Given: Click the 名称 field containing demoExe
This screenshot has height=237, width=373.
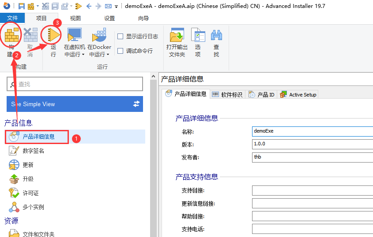Looking at the screenshot, I should click(x=313, y=131).
